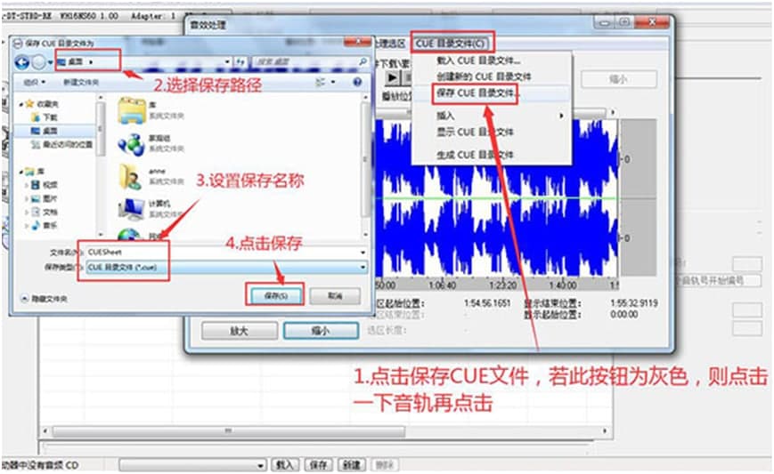Open the 组织 dropdown menu
The image size is (774, 474).
[x=34, y=82]
